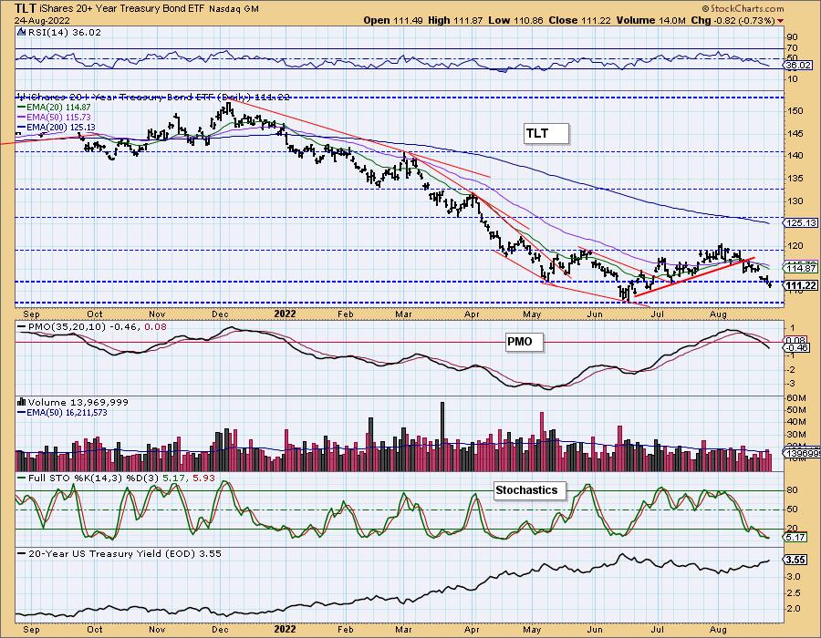Click the RSI 36.02 value tag on the right axis
This screenshot has width=821, height=638.
[x=798, y=66]
